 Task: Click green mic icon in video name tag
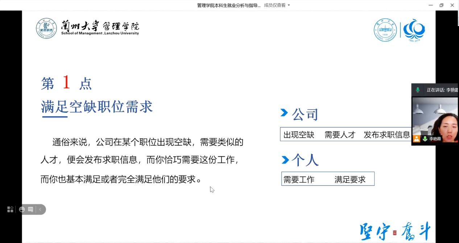(425, 139)
